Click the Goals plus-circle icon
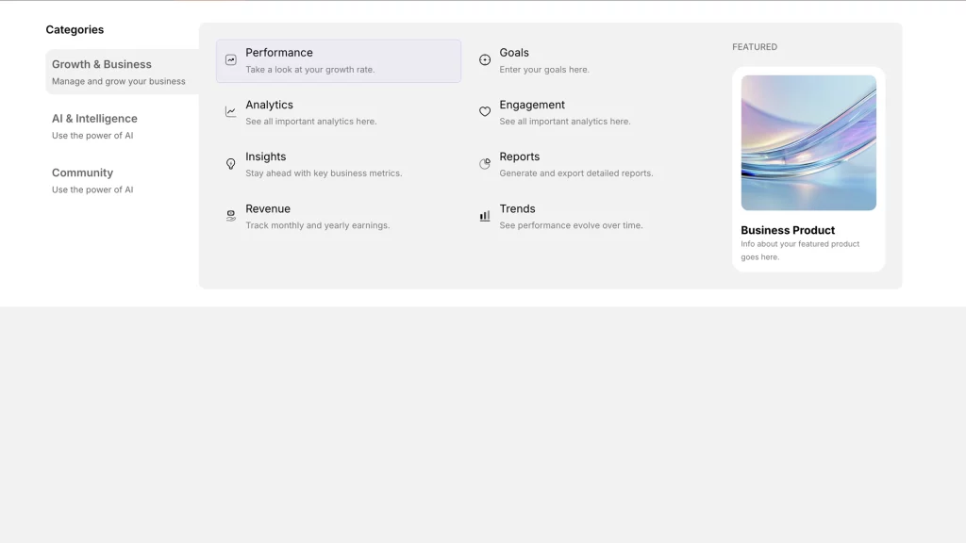 pyautogui.click(x=485, y=60)
